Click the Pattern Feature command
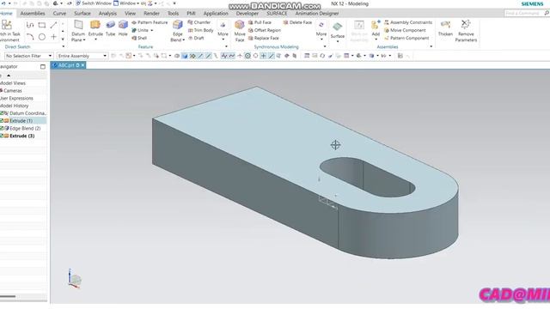 (x=150, y=22)
